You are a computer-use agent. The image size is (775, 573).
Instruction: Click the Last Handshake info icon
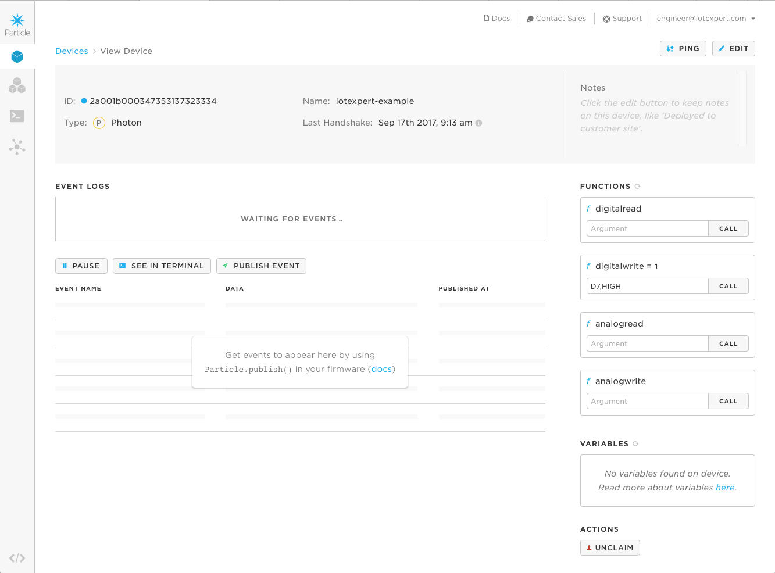pyautogui.click(x=479, y=123)
